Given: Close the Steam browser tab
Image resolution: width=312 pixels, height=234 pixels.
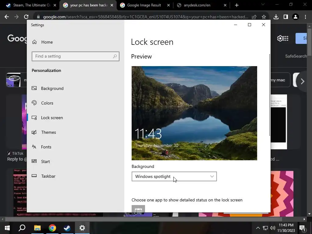Looking at the screenshot, I should point(55,5).
